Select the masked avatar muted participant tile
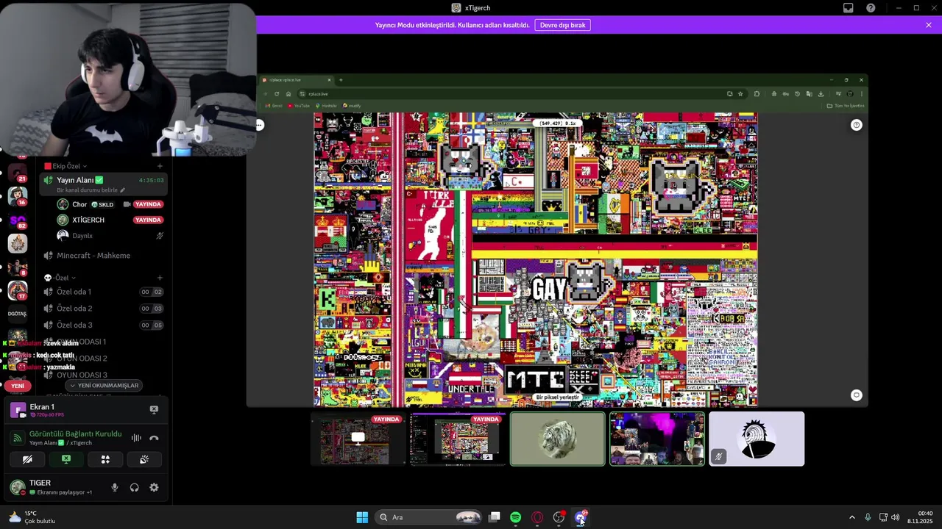This screenshot has height=529, width=942. pos(757,439)
